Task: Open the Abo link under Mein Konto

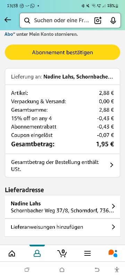Action: (9, 34)
